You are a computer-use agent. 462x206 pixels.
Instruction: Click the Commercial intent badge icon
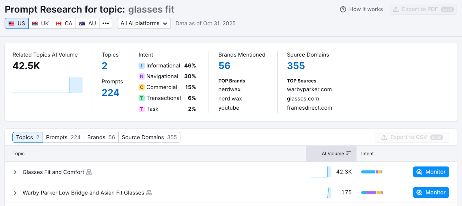(x=141, y=87)
